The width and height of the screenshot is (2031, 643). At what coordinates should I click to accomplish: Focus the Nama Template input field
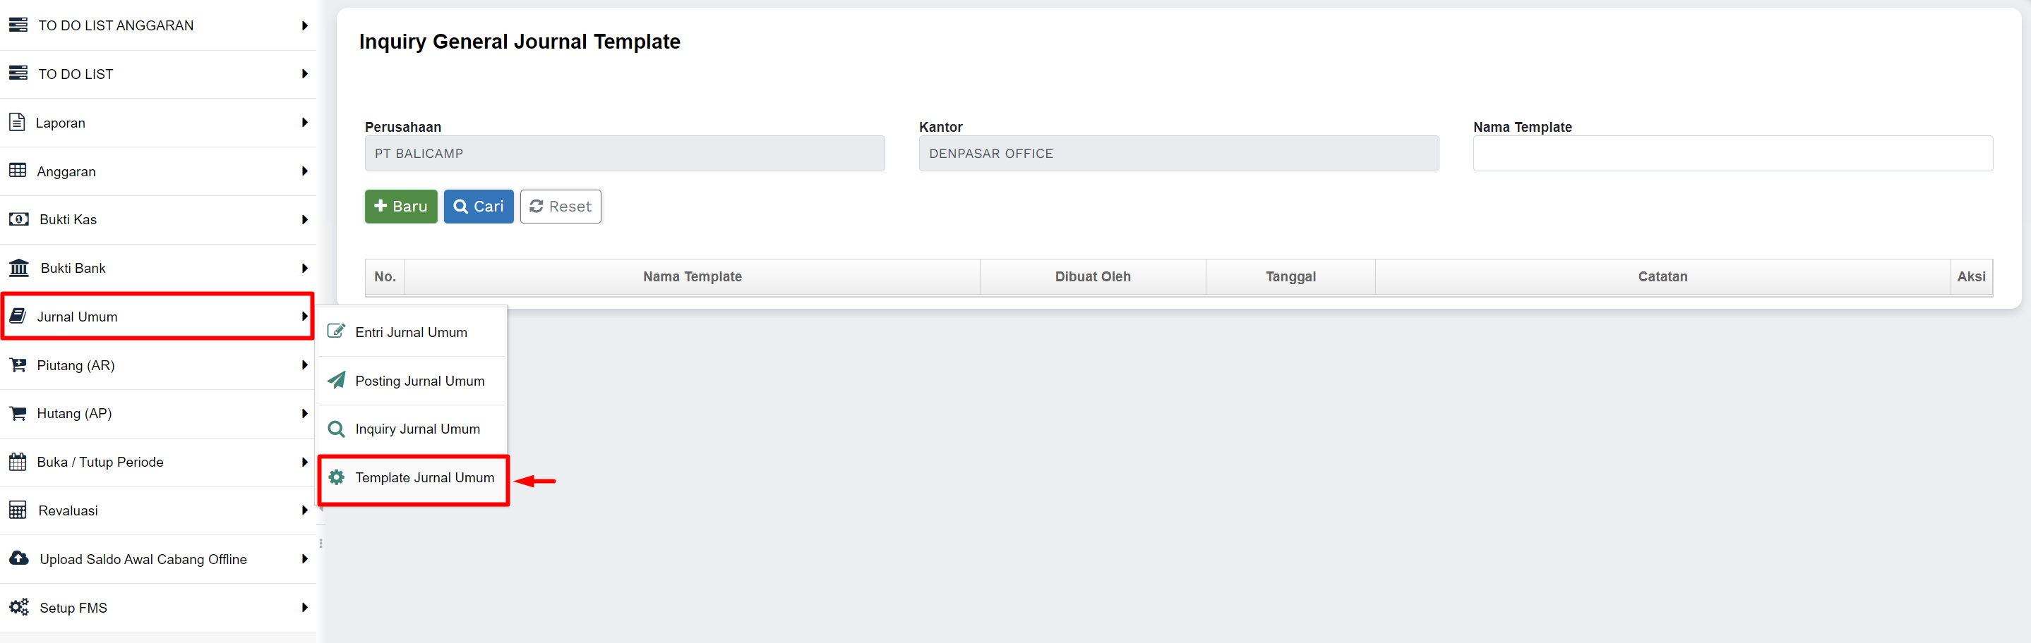point(1732,154)
